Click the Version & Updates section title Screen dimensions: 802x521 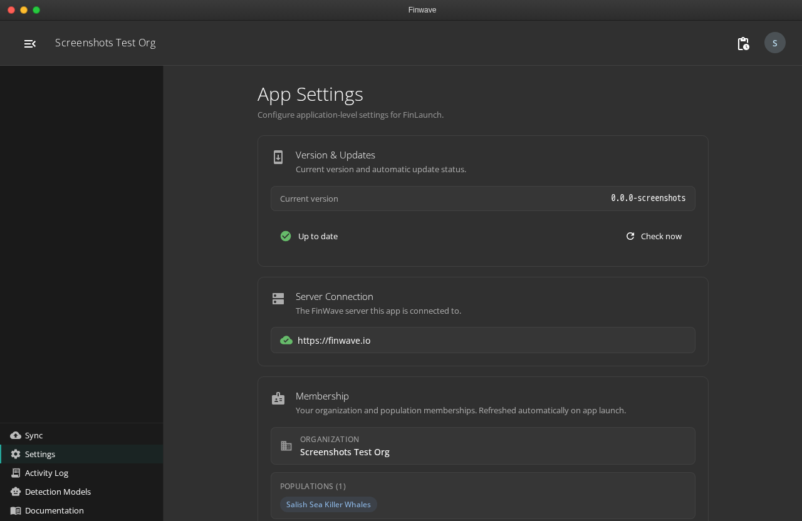335,155
